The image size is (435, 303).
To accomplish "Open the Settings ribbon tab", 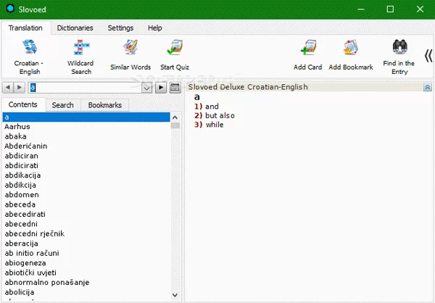I will point(120,28).
